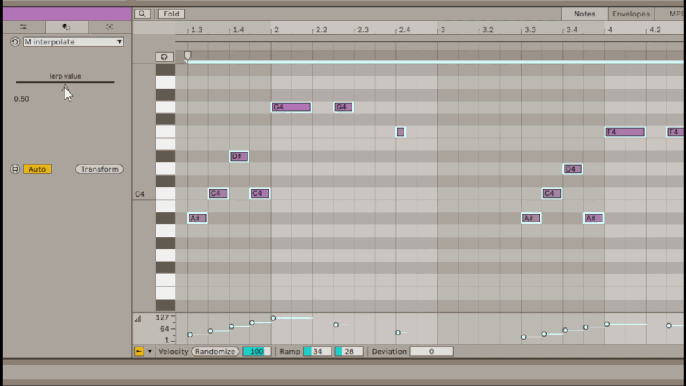
Task: Click the magnifier zoom icon
Action: click(x=142, y=14)
